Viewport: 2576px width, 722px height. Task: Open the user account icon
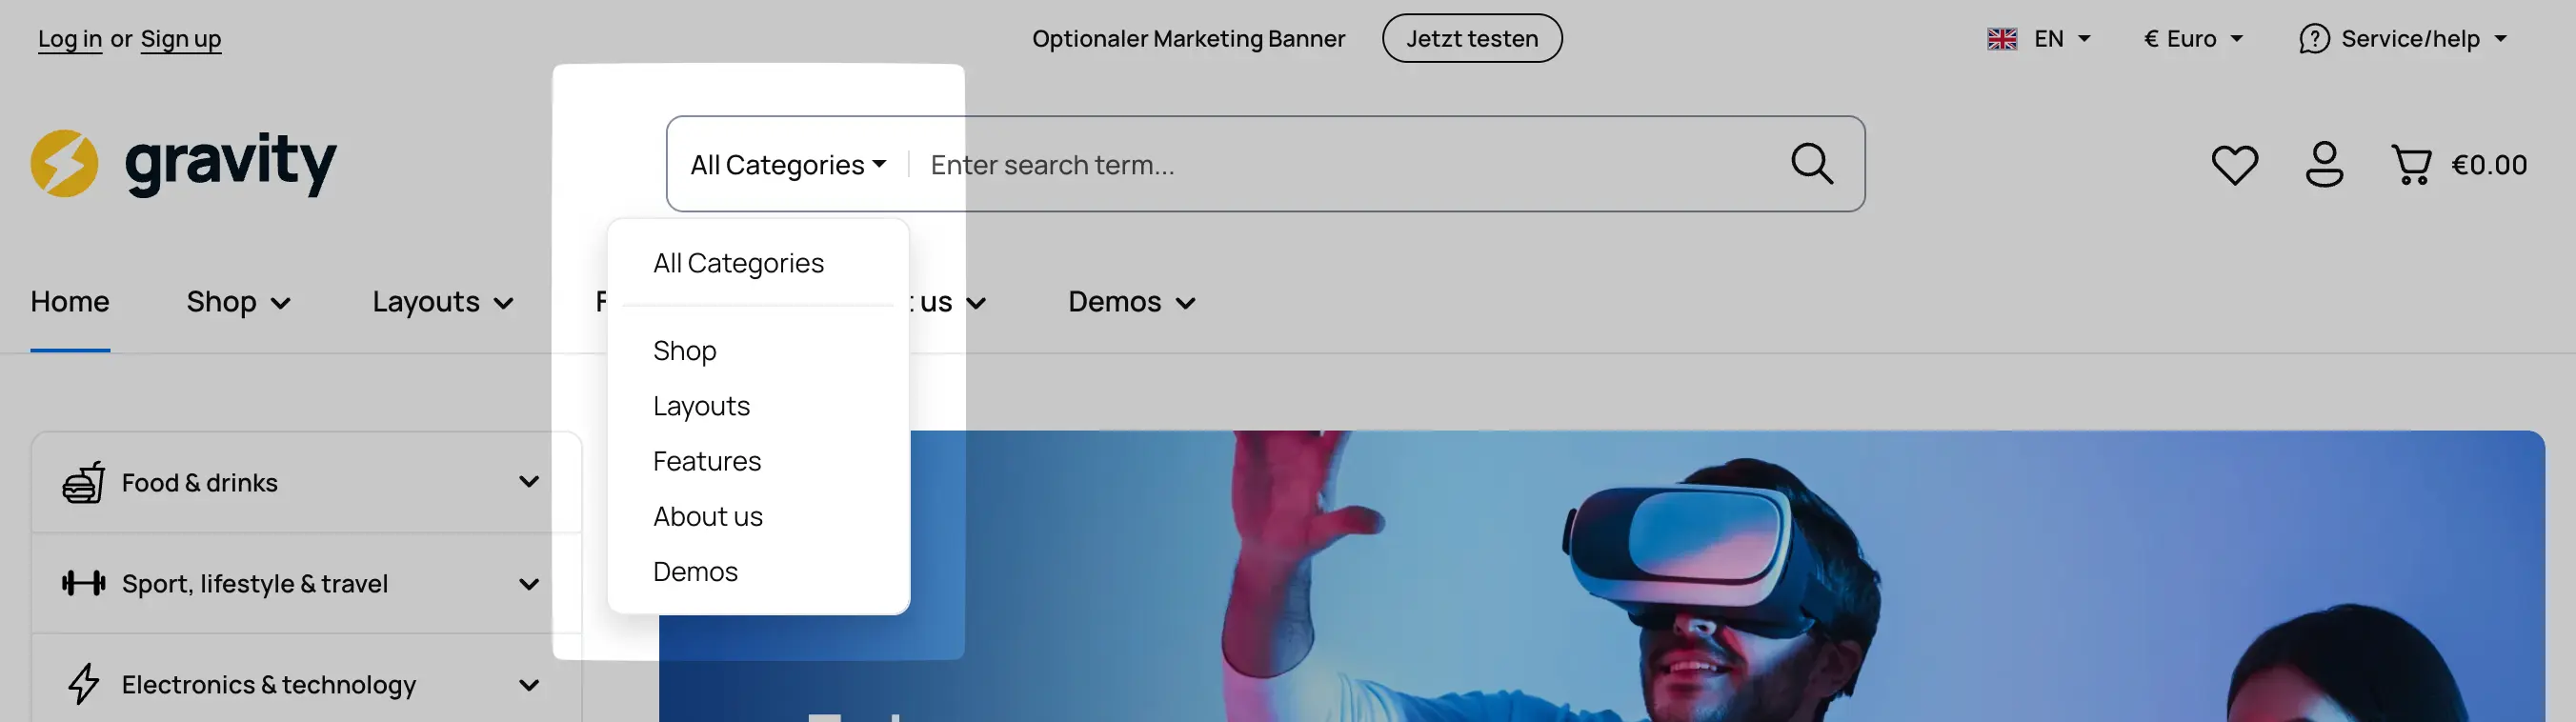pos(2324,165)
